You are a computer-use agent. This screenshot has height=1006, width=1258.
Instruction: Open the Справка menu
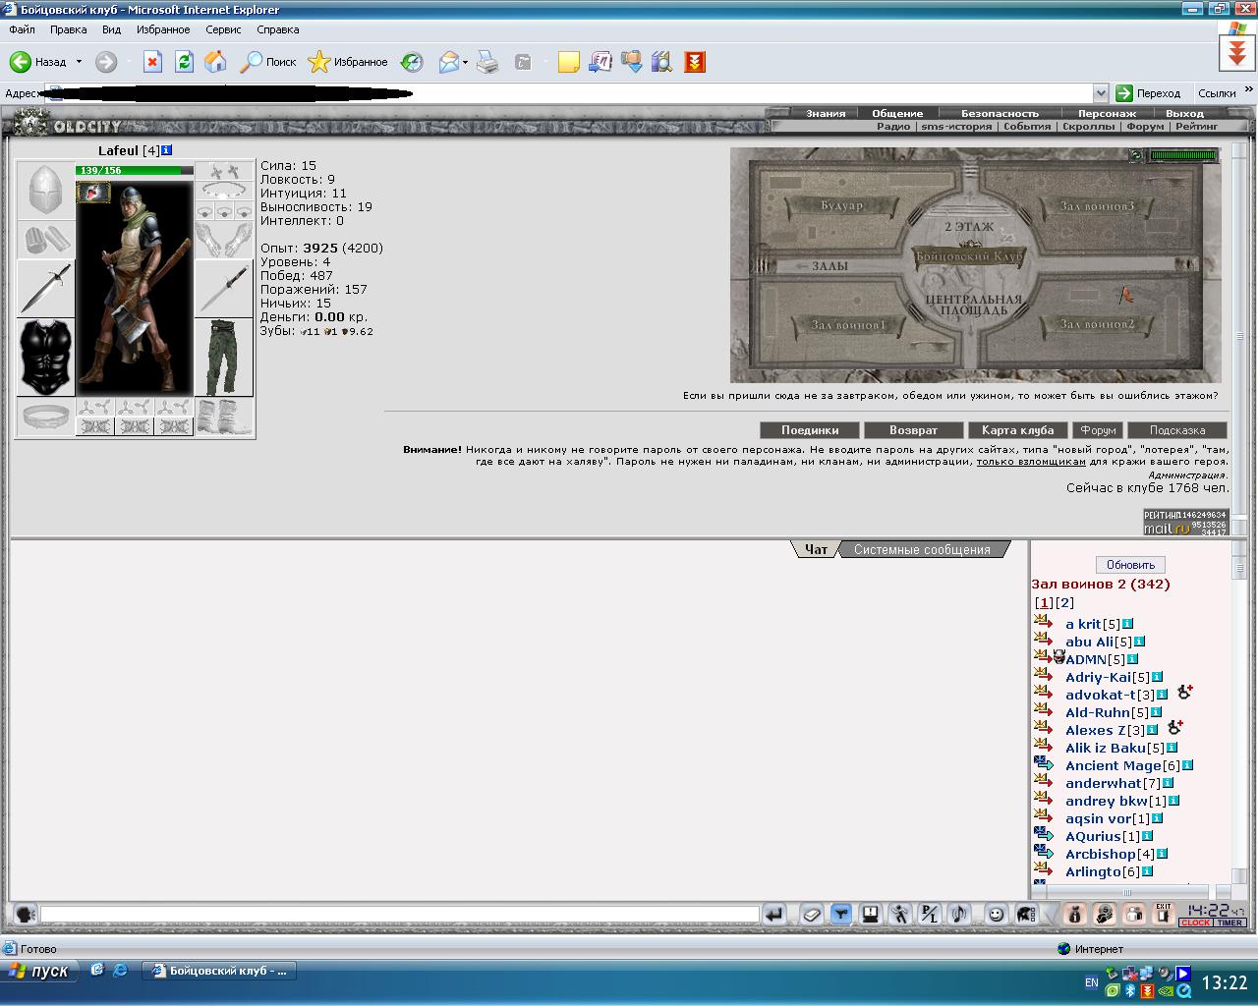click(277, 29)
